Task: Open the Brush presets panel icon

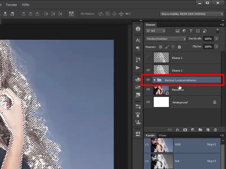Action: pos(138,106)
